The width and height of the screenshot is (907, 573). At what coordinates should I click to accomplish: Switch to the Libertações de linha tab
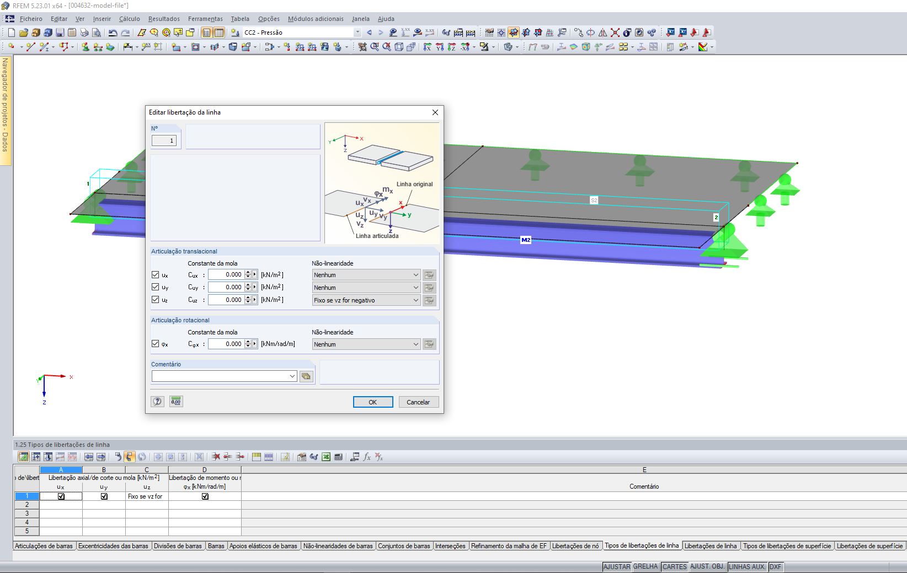tap(711, 546)
